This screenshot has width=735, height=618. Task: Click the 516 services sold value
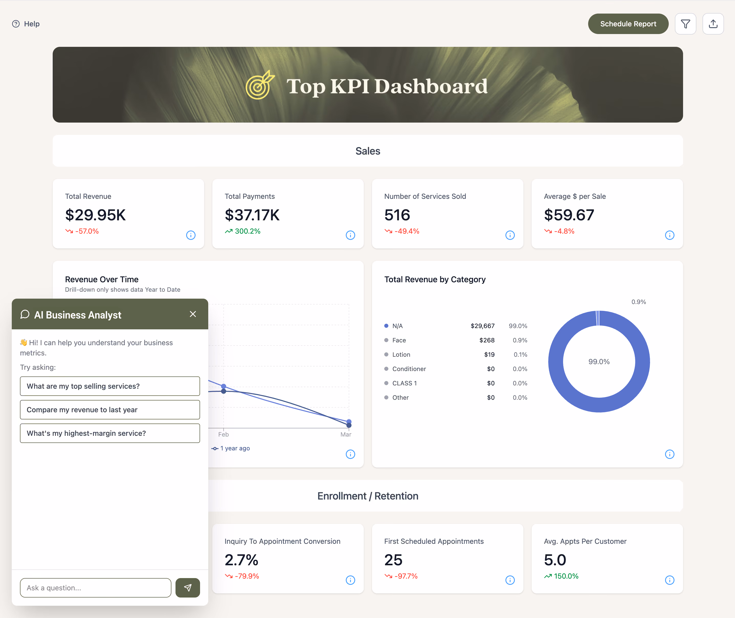click(397, 215)
